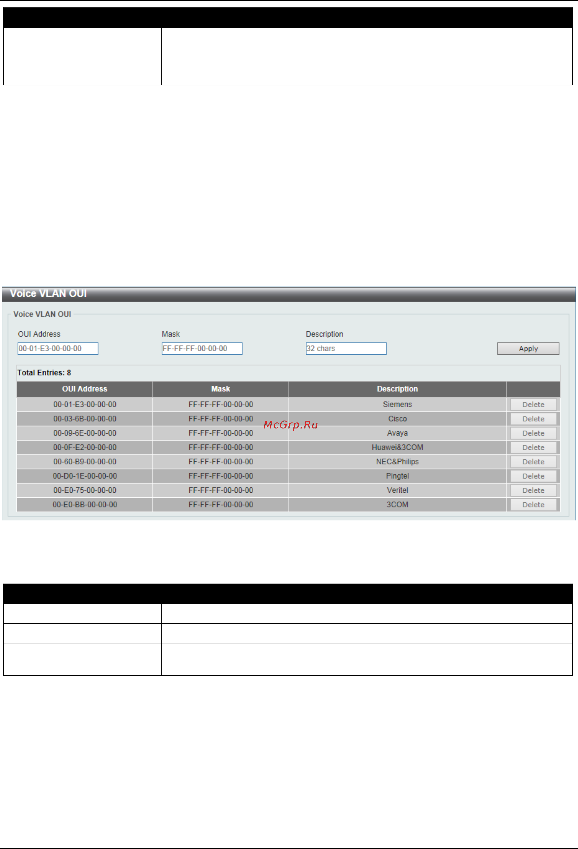This screenshot has height=849, width=578.
Task: Delete the Huawei&3COM OUI entry
Action: [534, 447]
